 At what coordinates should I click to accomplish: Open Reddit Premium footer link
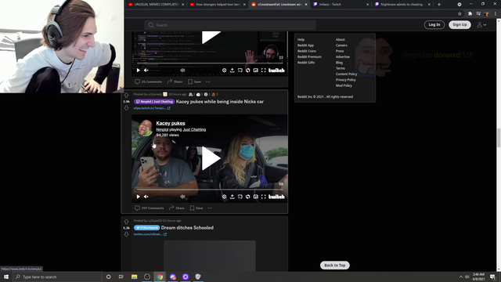[x=309, y=57]
